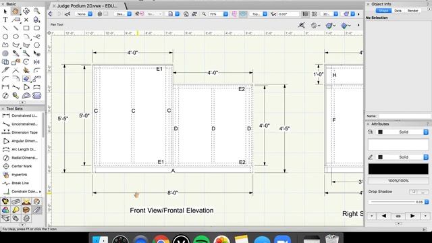Open the Design Layer dropdown
Viewport: 432px width, 243px height.
[123, 13]
